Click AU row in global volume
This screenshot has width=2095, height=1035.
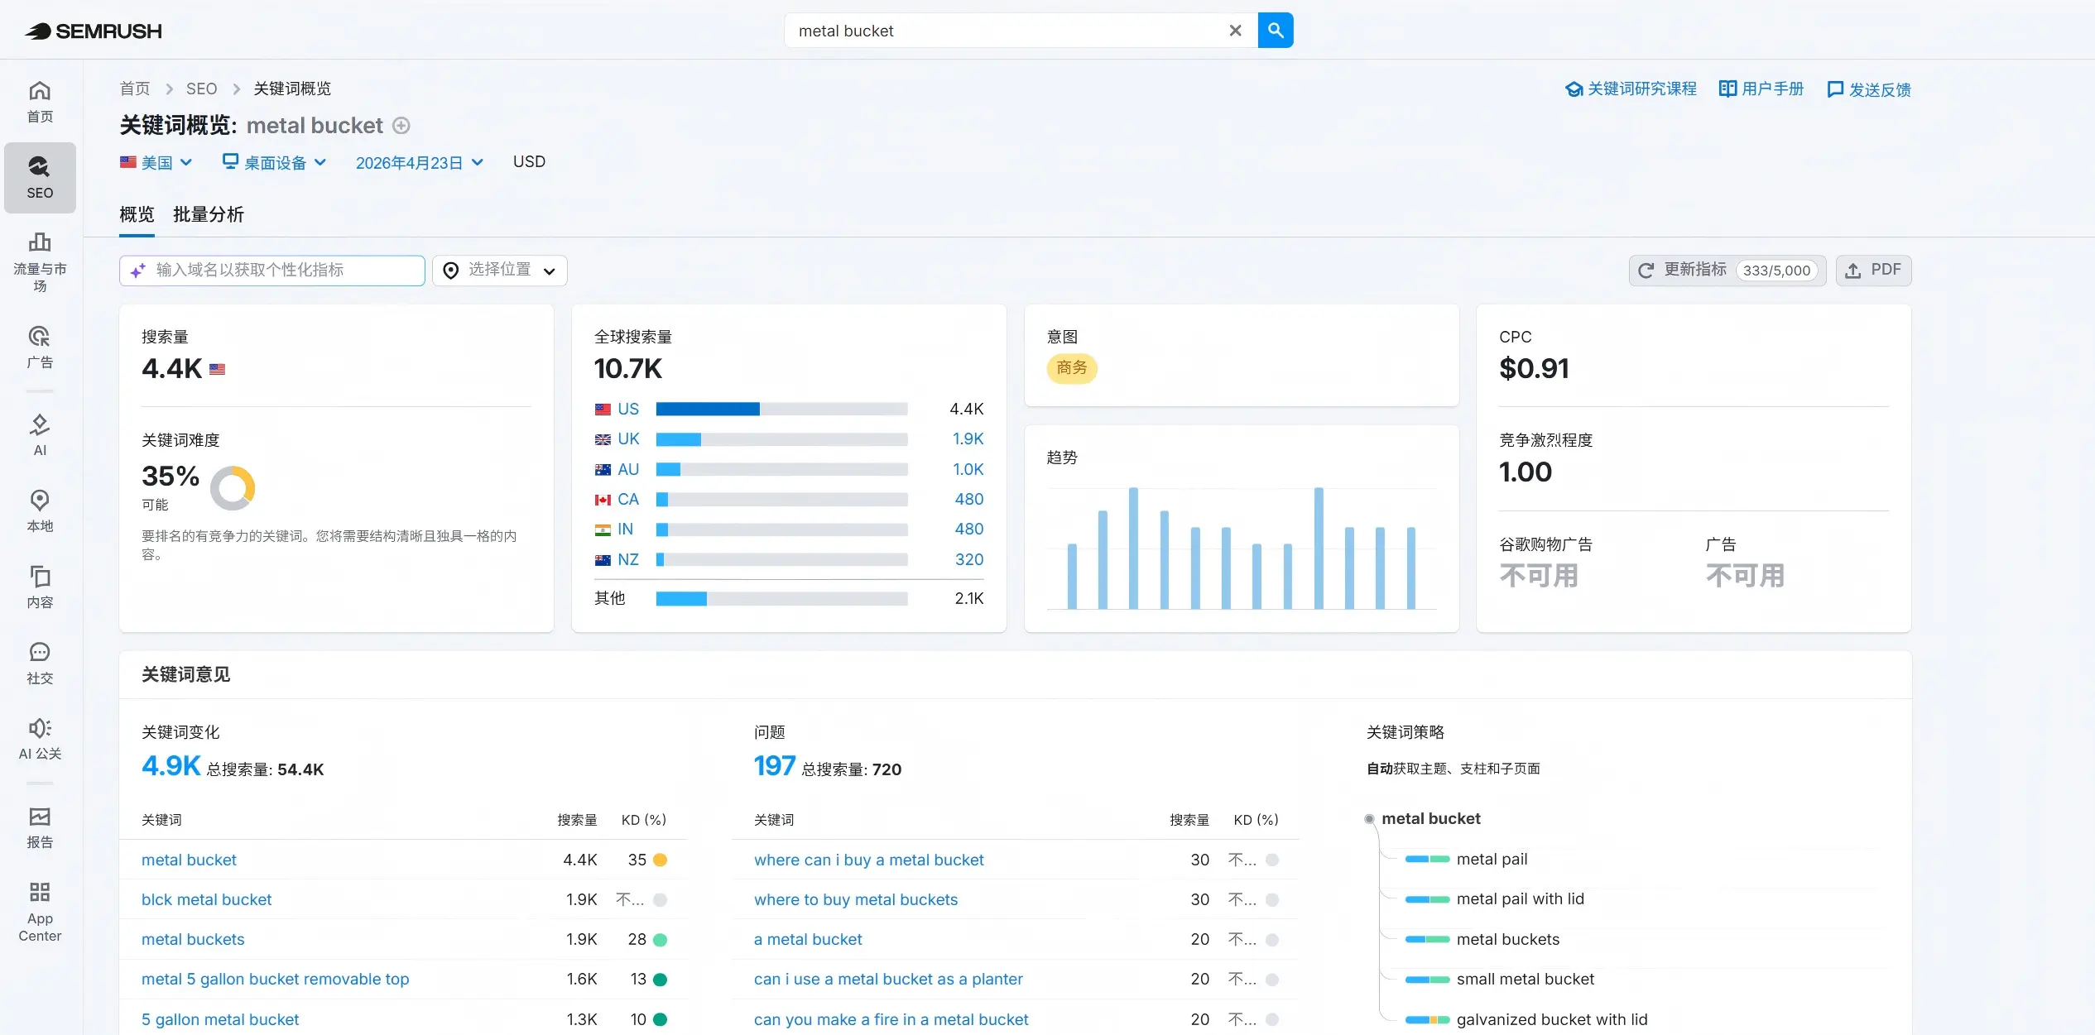(x=789, y=469)
